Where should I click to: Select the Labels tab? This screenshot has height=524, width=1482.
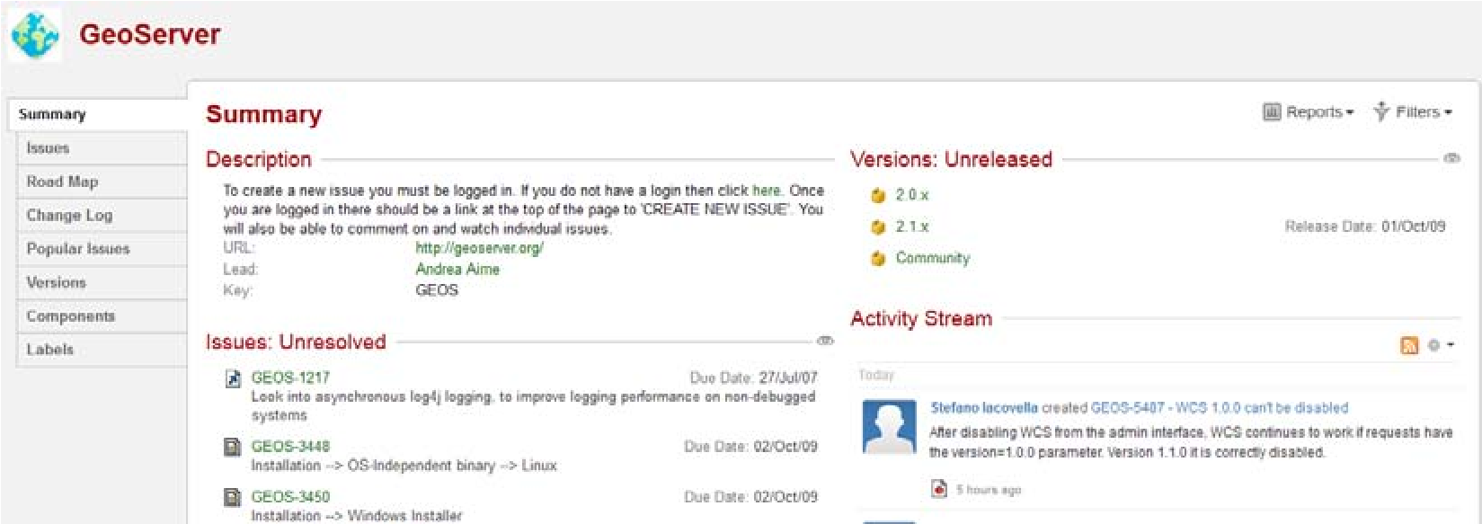click(102, 350)
